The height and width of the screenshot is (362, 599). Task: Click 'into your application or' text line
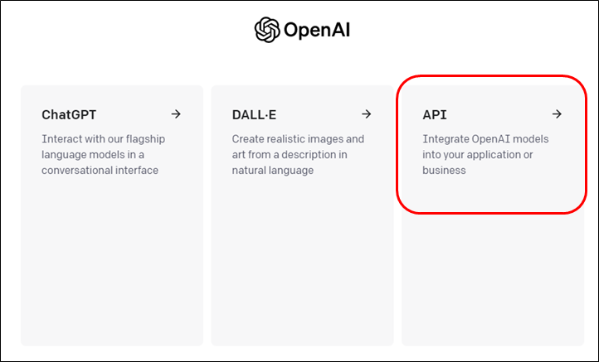click(478, 154)
